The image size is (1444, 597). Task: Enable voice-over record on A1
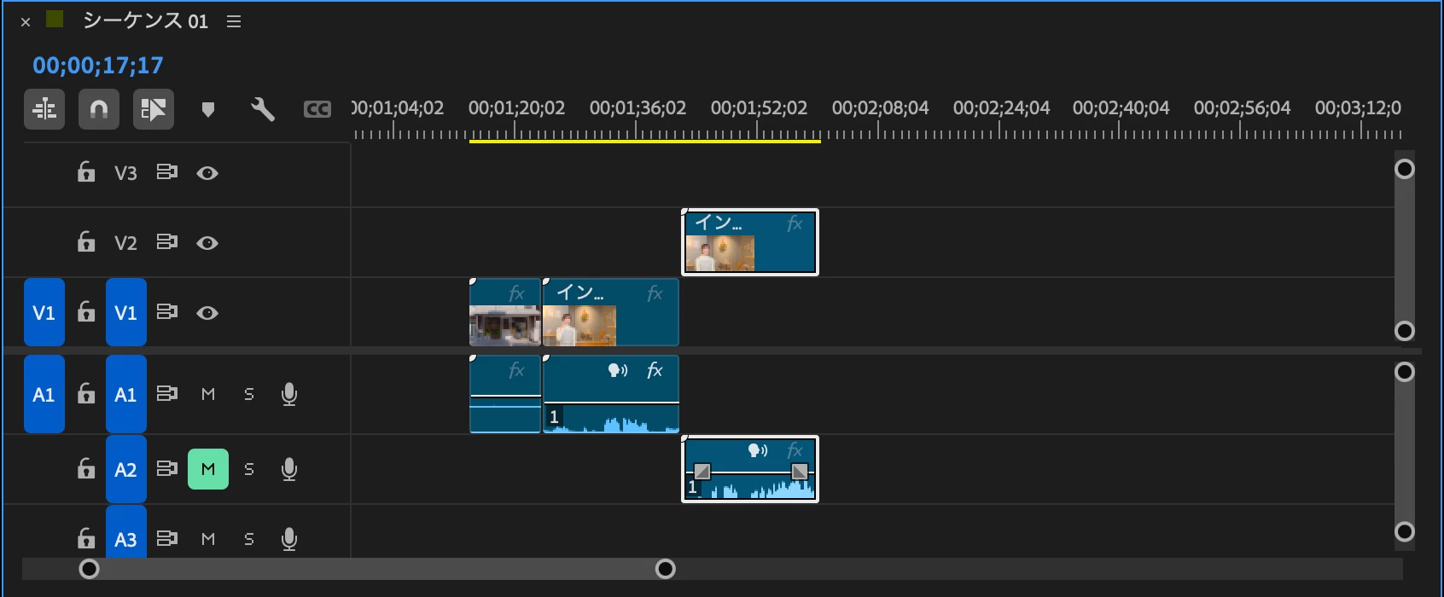pos(289,394)
